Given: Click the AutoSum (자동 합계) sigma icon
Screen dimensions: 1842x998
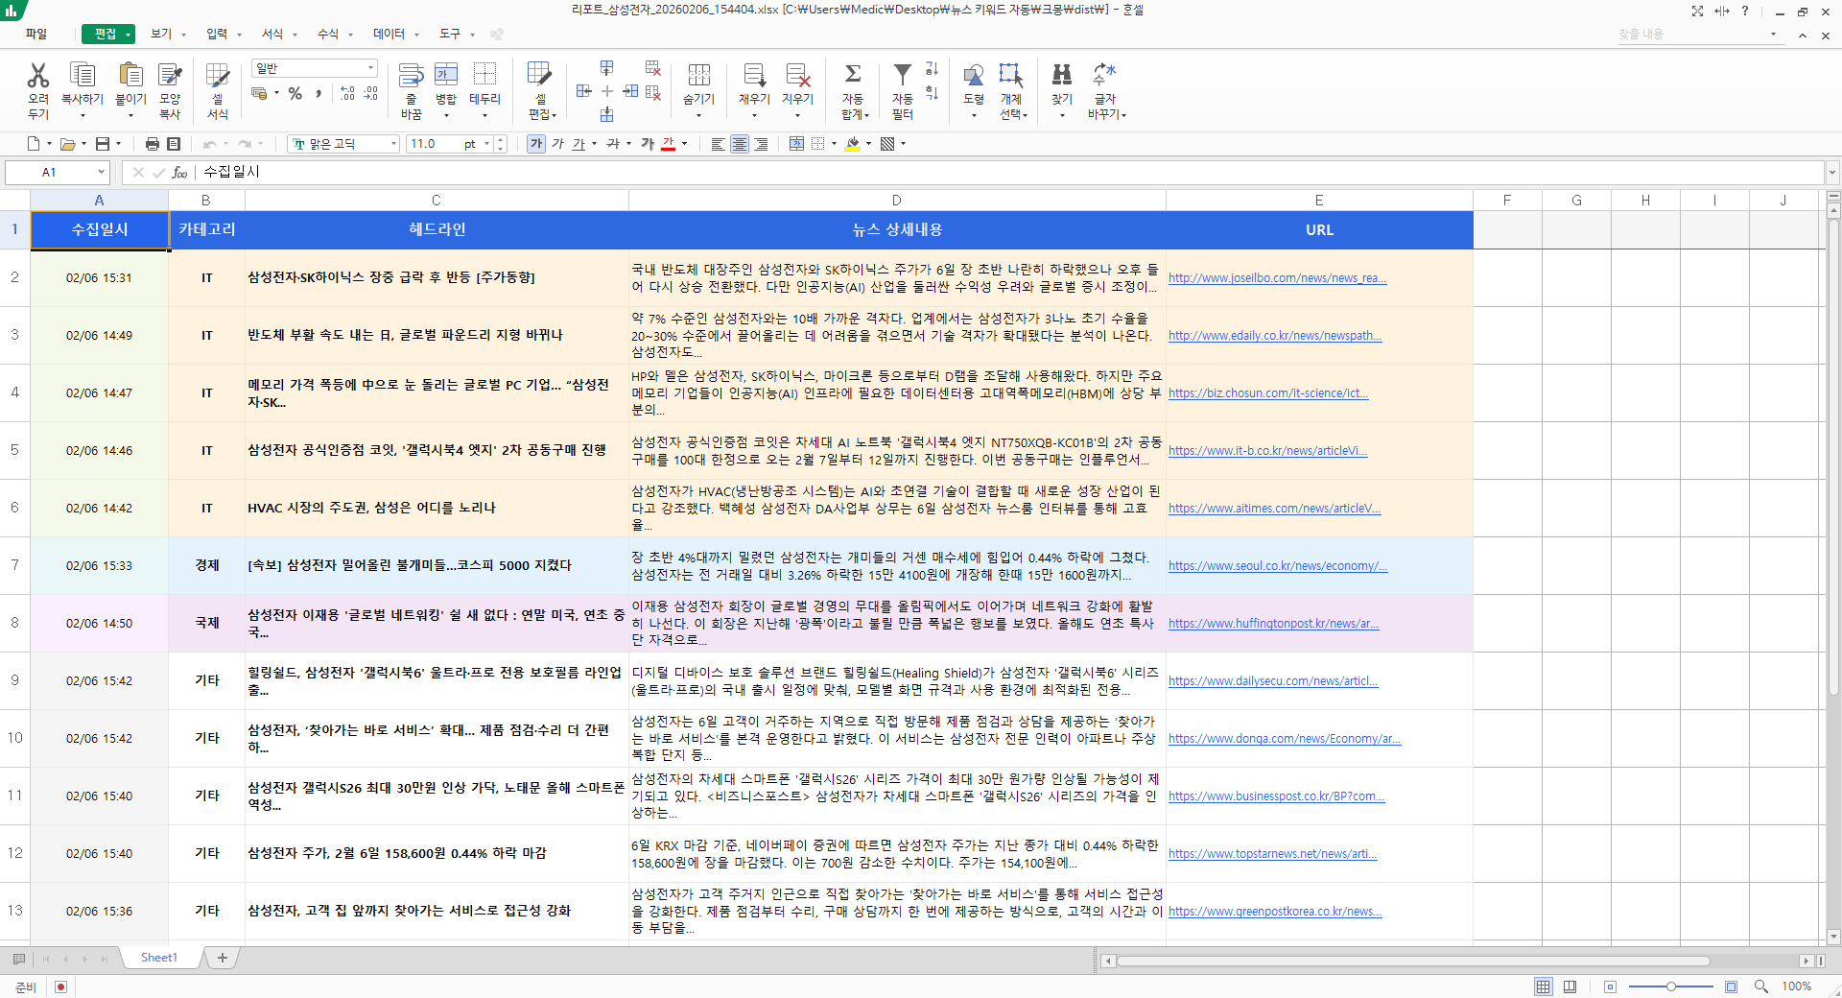Looking at the screenshot, I should (853, 75).
